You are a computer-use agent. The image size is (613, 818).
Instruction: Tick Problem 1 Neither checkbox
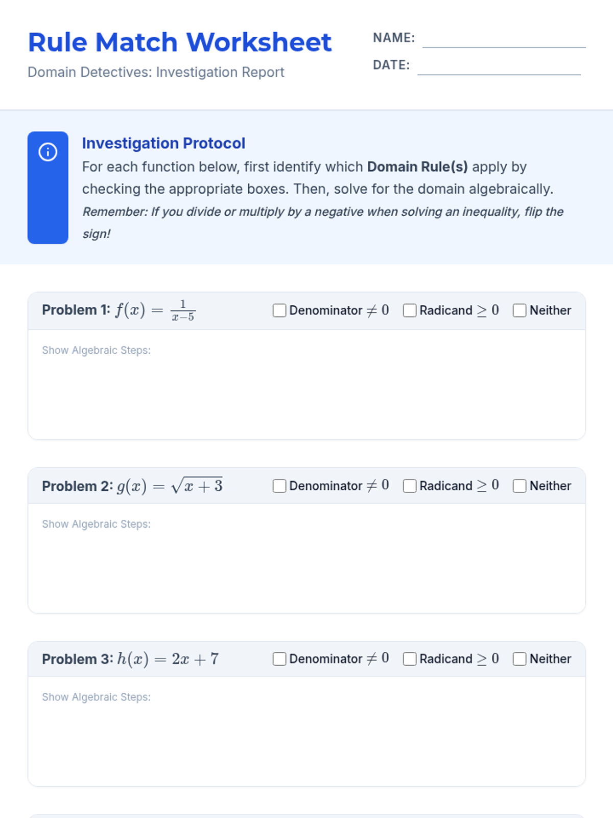point(520,310)
